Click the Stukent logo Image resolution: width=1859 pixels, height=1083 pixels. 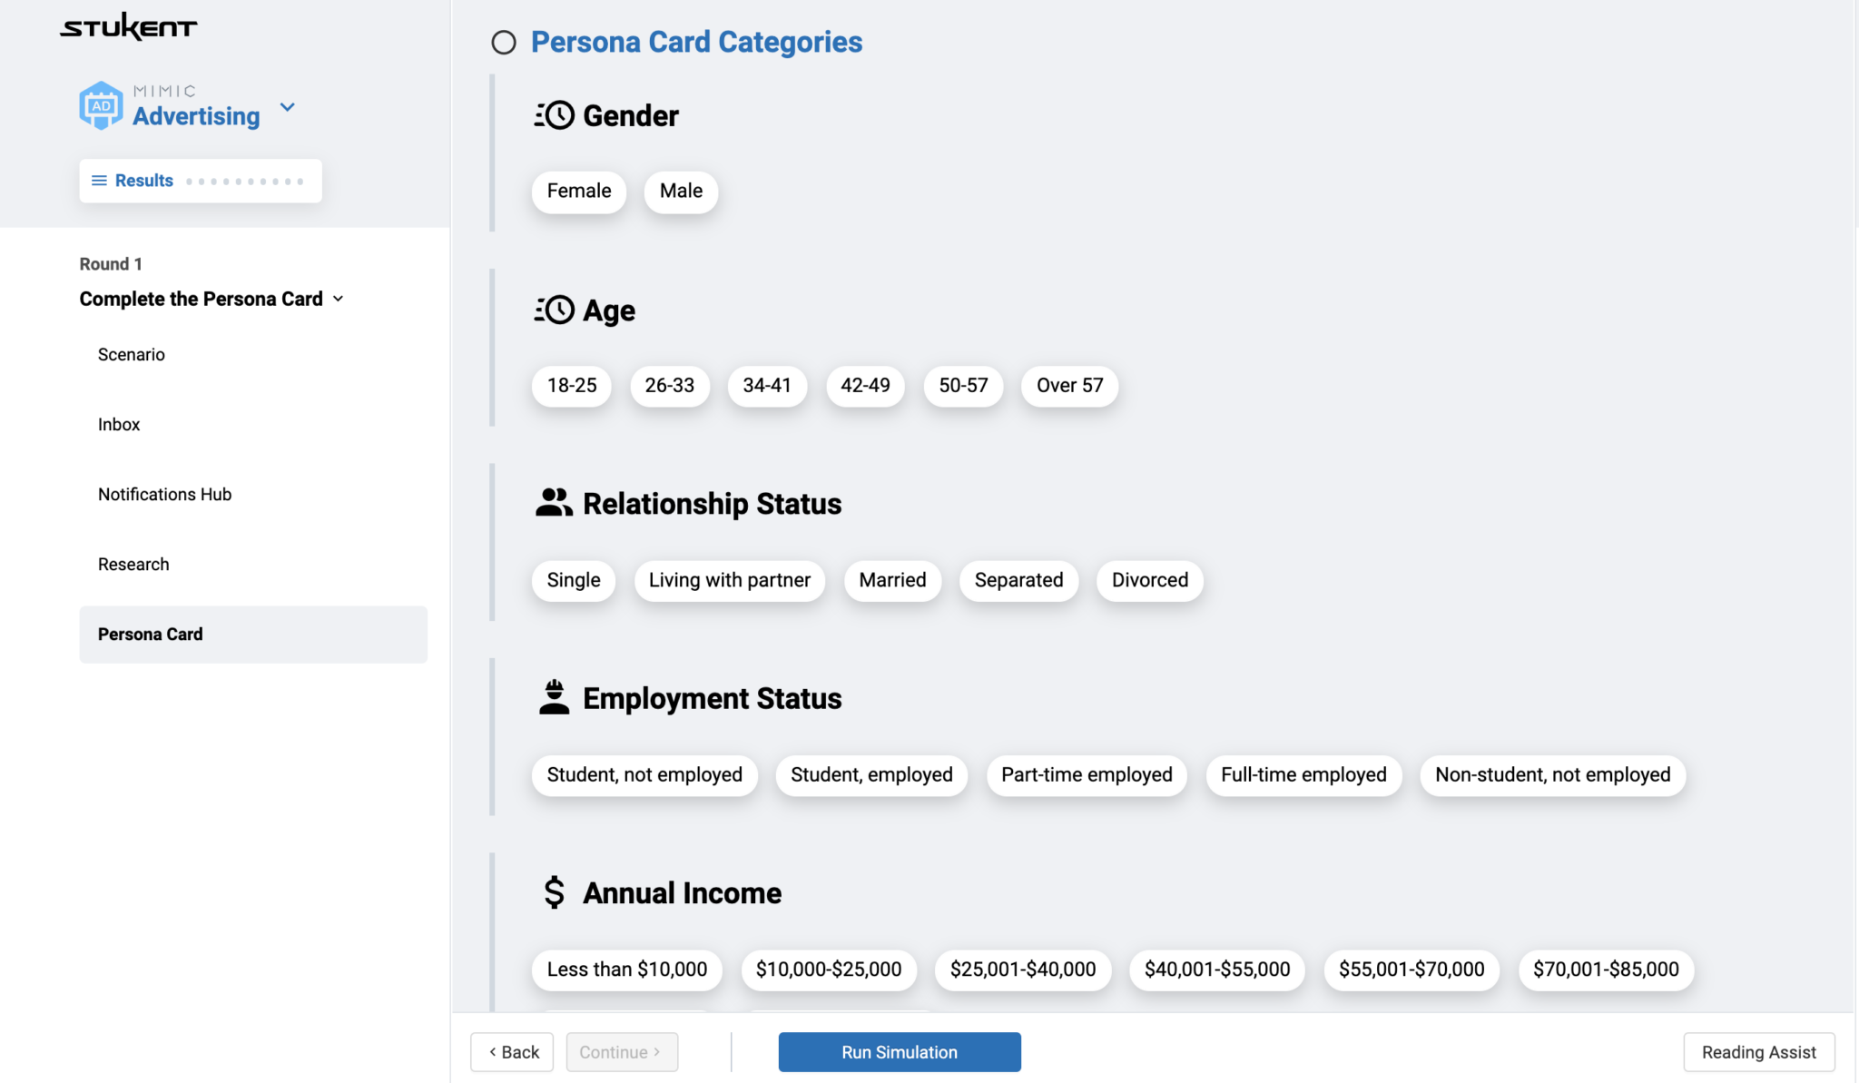[128, 27]
